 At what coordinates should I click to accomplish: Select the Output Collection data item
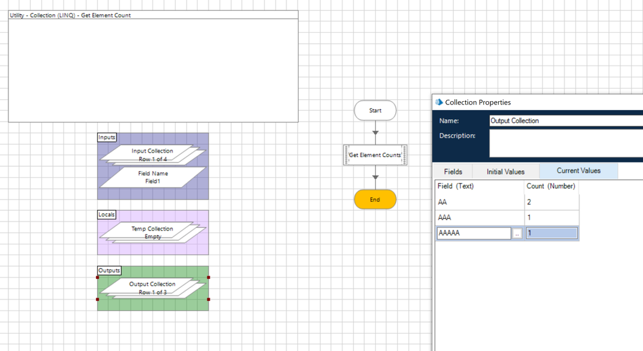coord(152,288)
